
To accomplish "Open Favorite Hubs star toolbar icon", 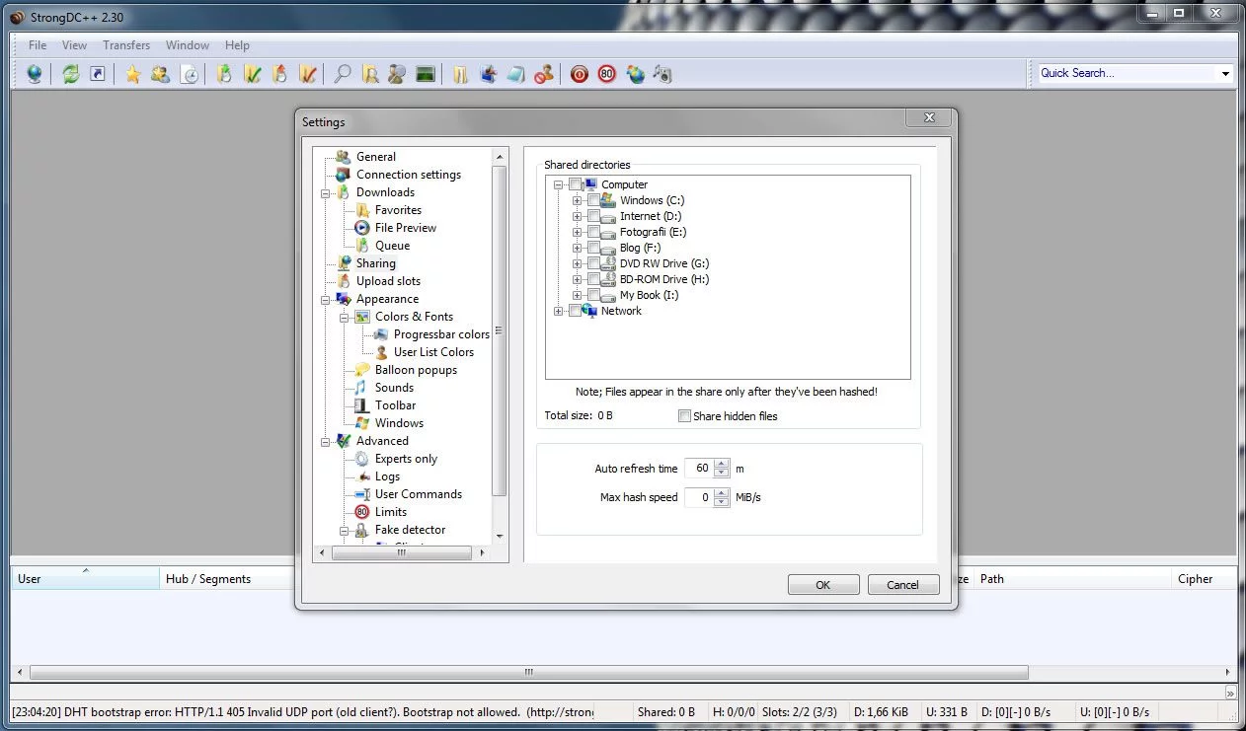I will click(x=132, y=74).
